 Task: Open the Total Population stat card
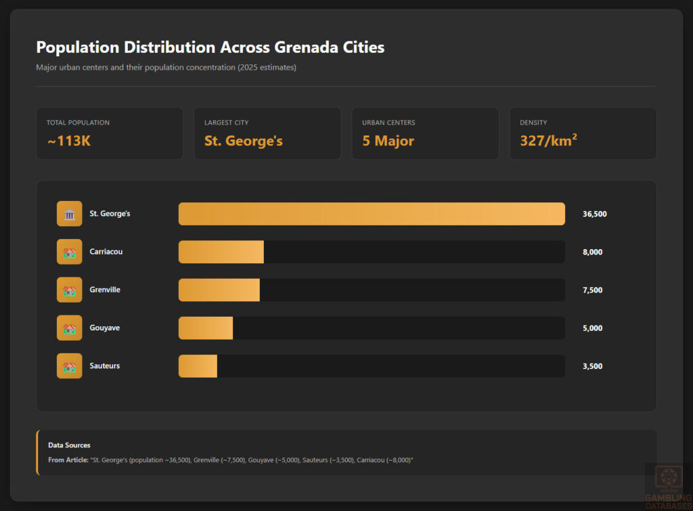pos(110,133)
